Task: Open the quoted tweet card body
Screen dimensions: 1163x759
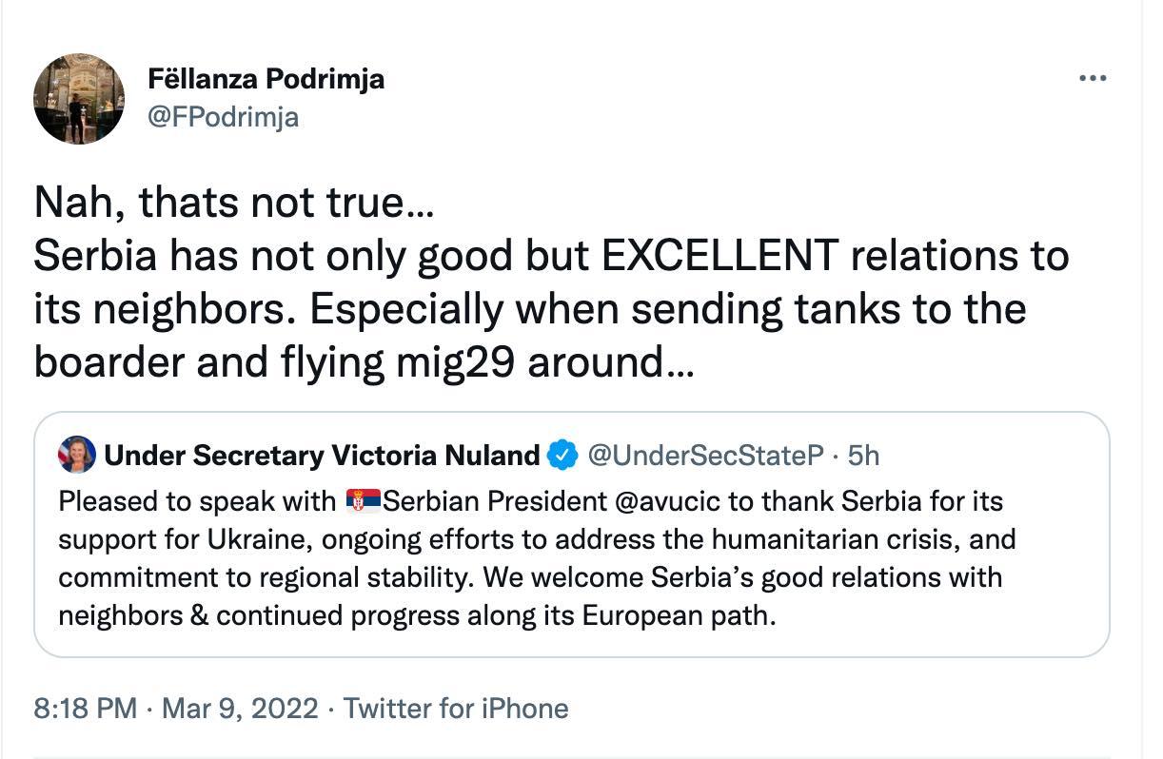Action: [572, 535]
